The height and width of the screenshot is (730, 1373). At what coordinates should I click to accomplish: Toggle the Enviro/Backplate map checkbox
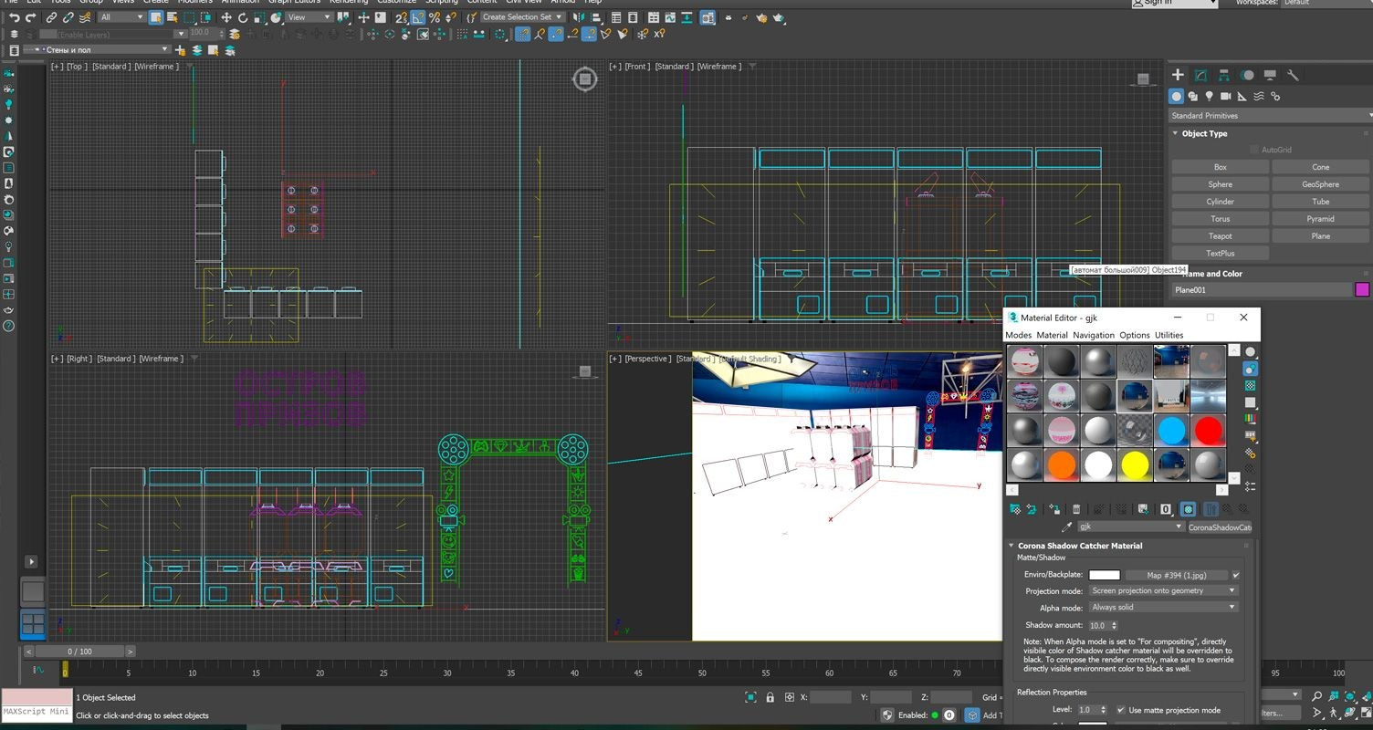click(x=1236, y=575)
